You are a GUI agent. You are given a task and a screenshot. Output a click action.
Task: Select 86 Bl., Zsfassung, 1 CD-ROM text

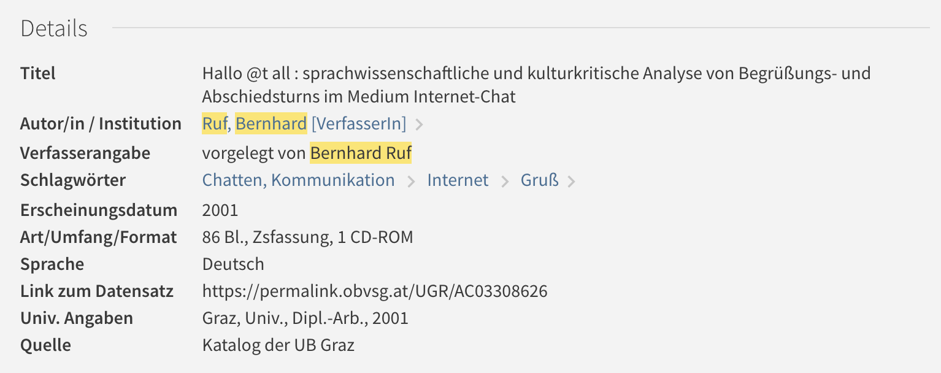tap(308, 237)
